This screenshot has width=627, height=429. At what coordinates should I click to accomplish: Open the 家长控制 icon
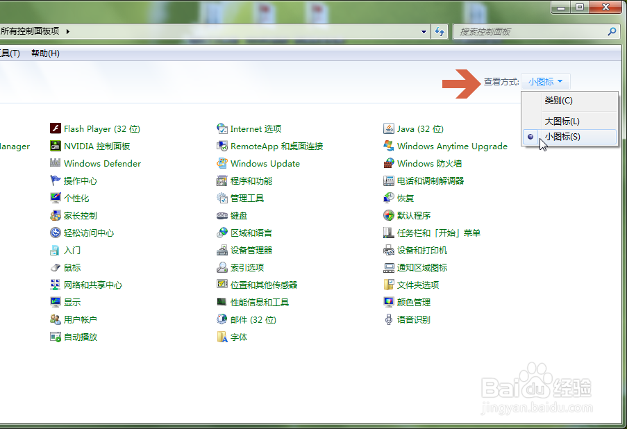click(x=55, y=215)
